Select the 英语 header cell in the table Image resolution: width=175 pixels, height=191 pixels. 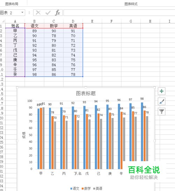(73, 26)
